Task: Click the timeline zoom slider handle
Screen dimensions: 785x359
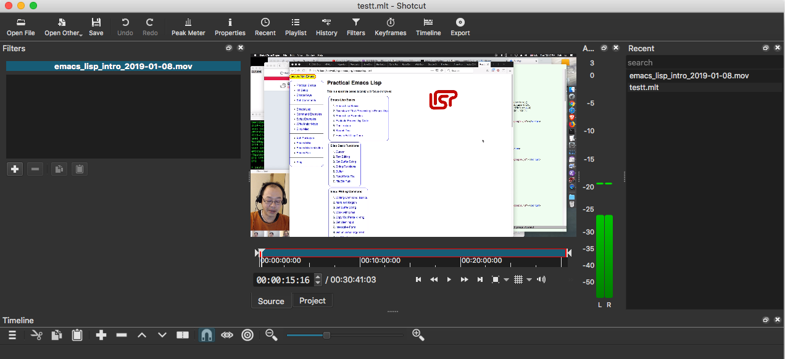Action: [326, 335]
